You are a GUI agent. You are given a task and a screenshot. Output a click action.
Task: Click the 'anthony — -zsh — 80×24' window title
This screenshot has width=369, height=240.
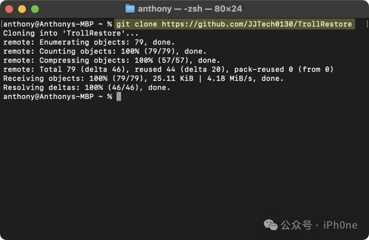(x=190, y=9)
